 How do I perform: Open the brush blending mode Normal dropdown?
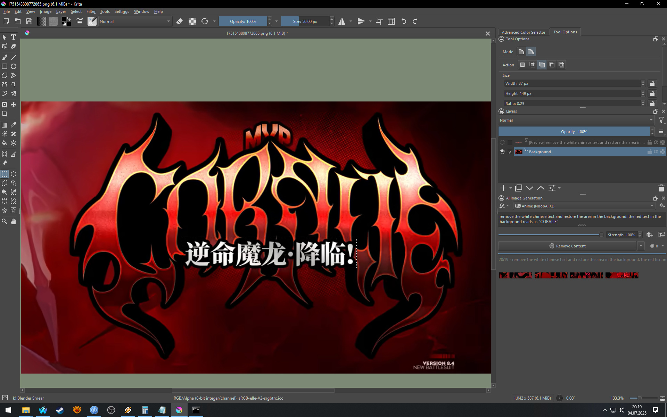135,22
